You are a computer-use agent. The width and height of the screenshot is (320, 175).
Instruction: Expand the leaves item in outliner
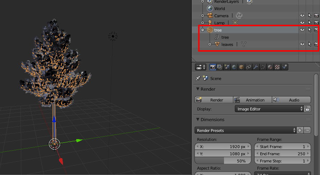tap(210, 44)
